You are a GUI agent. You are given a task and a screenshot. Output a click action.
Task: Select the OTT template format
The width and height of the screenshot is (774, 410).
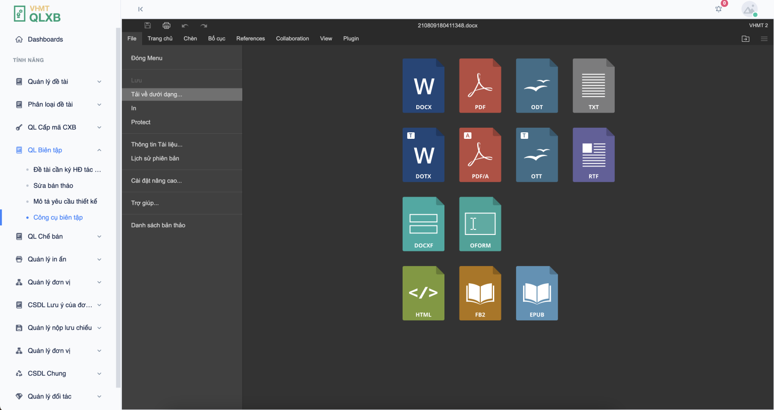tap(537, 155)
